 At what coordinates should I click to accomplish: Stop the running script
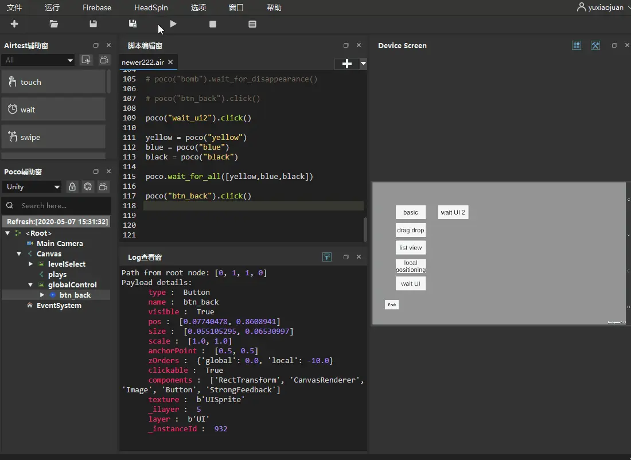(x=213, y=24)
